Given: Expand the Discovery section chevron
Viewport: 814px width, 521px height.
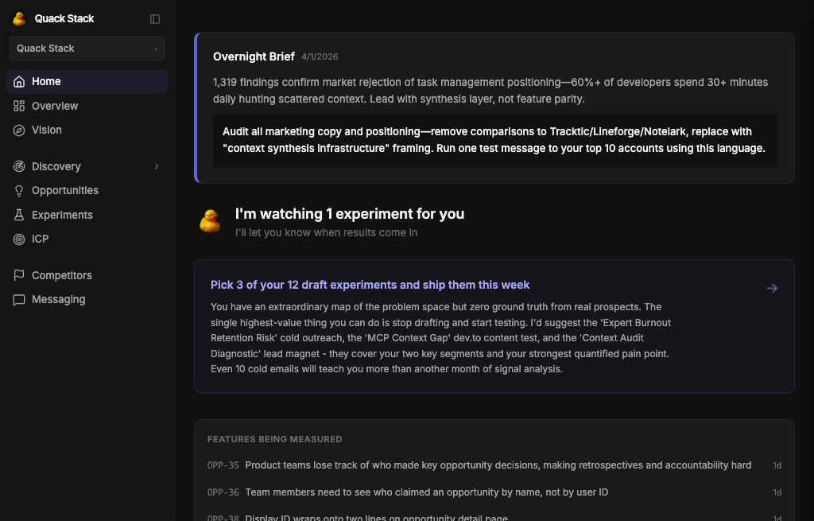Looking at the screenshot, I should tap(157, 166).
